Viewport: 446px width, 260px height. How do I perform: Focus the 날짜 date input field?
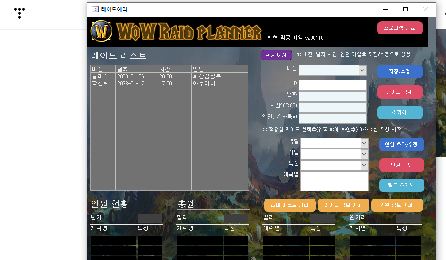[333, 96]
